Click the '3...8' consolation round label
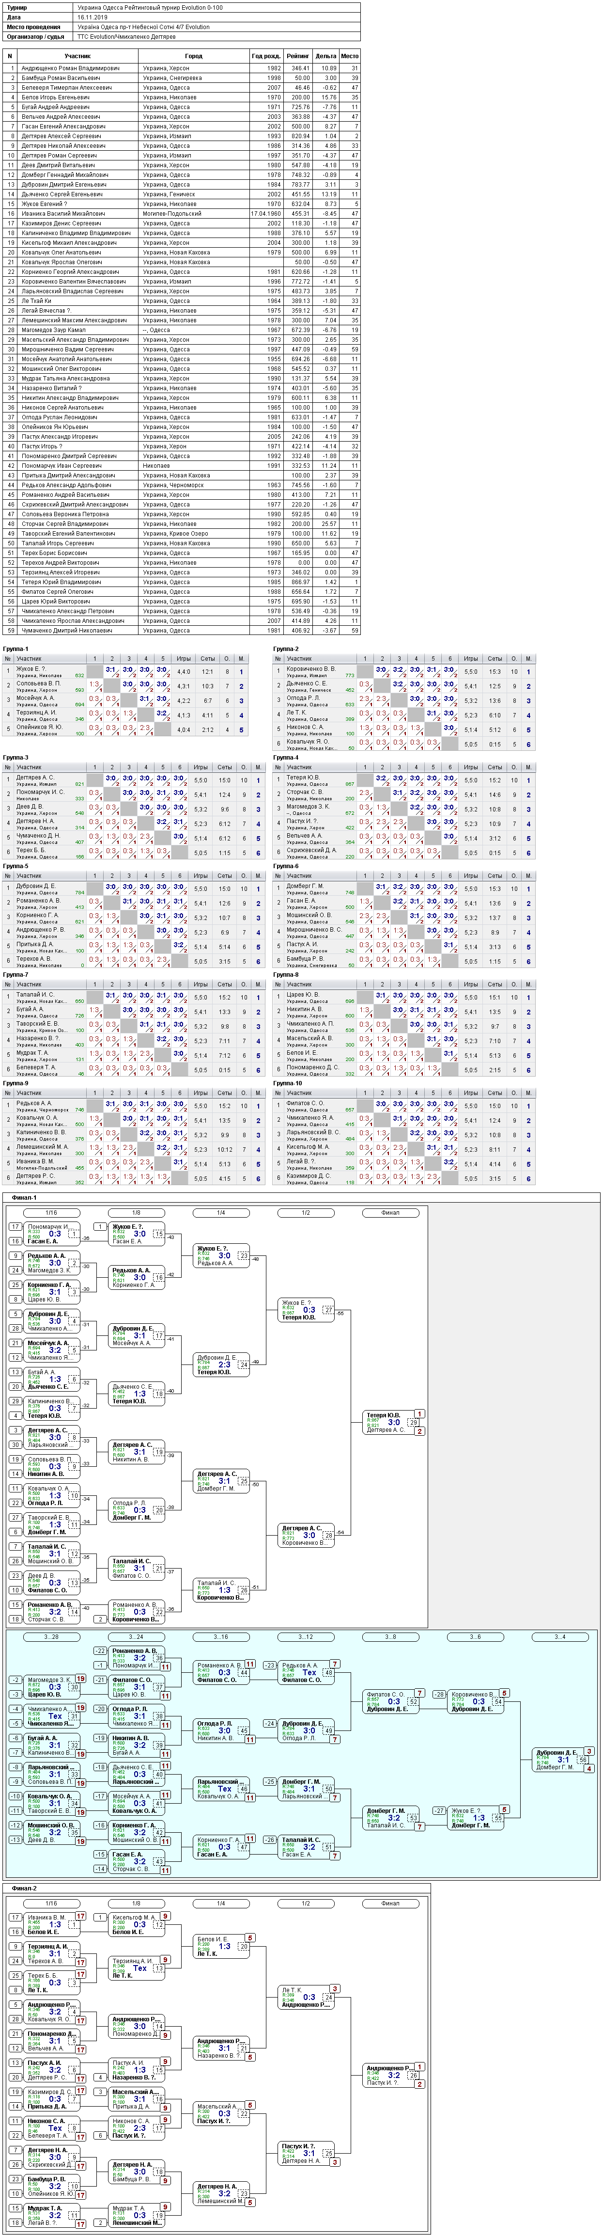 [390, 1637]
